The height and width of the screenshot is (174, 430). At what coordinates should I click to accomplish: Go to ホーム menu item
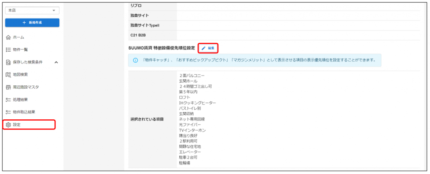[x=18, y=37]
